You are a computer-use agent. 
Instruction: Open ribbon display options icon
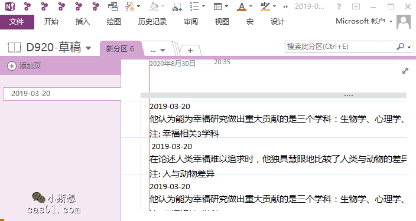[x=356, y=6]
